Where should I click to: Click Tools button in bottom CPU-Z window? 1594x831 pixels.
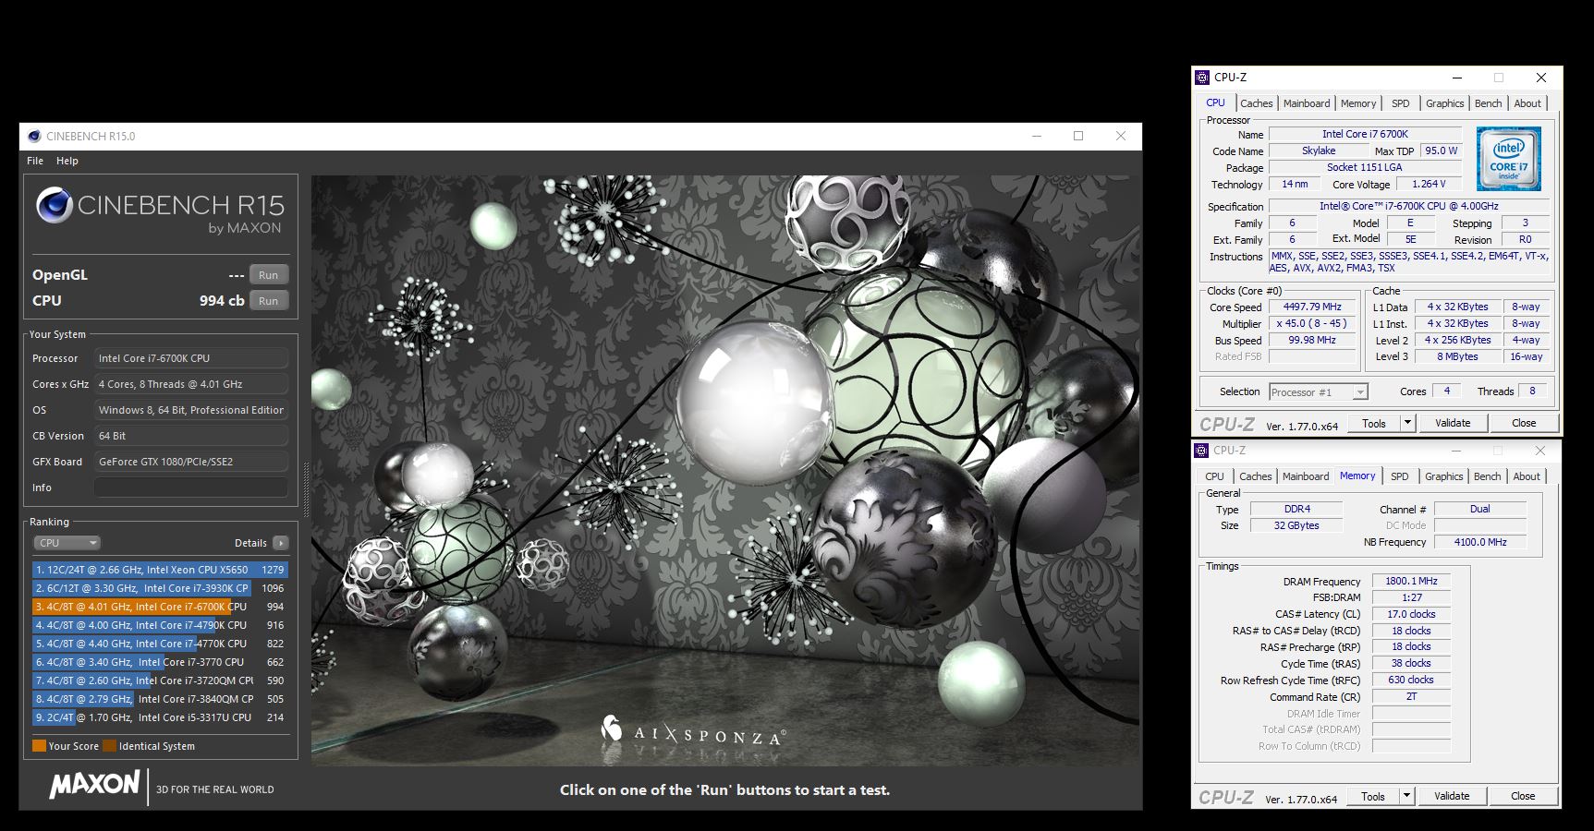click(x=1373, y=796)
